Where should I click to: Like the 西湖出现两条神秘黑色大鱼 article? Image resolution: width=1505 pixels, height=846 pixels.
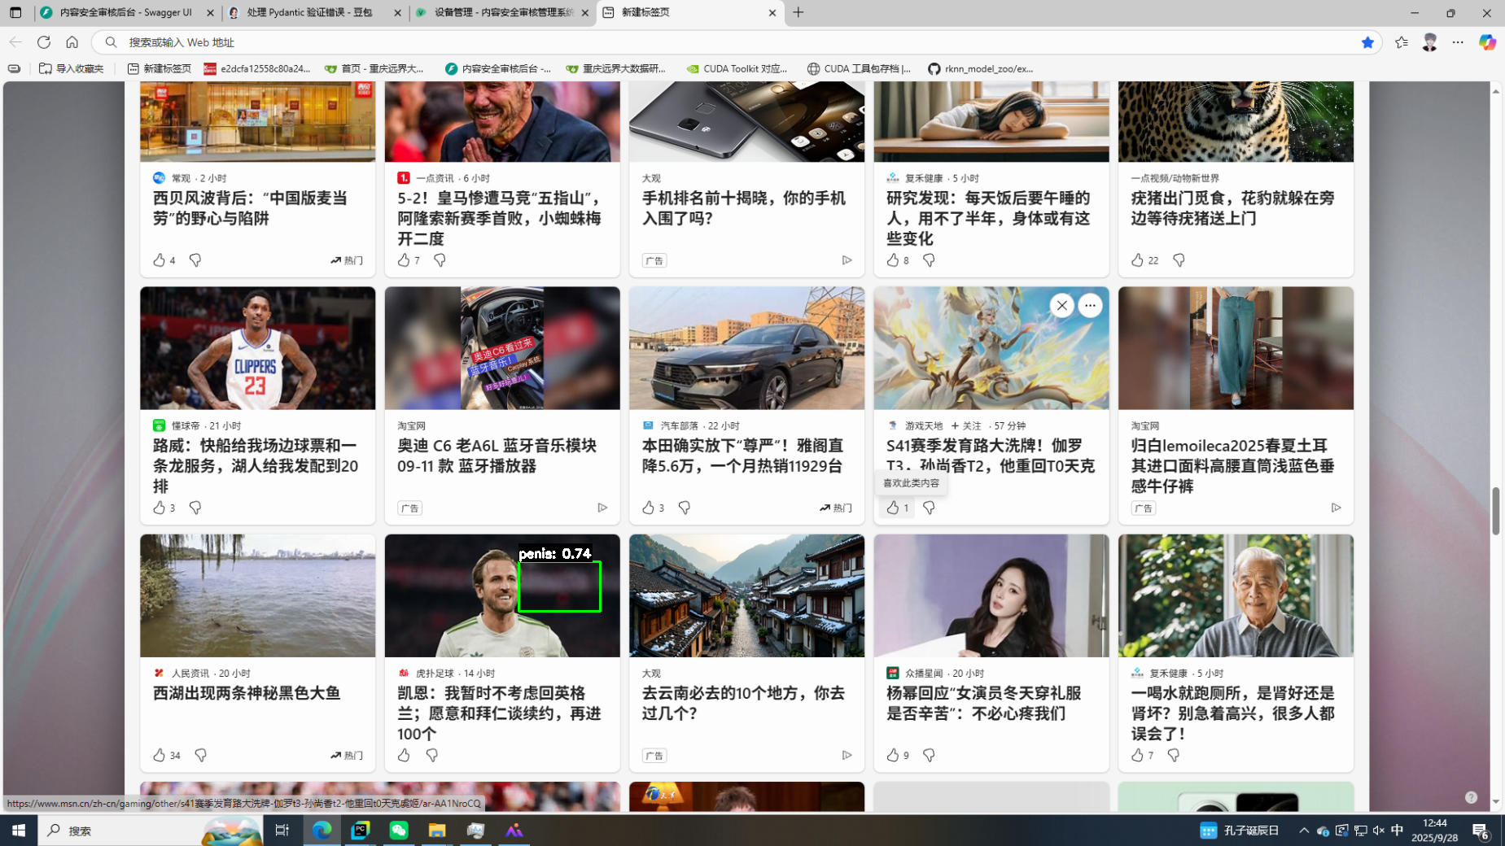coord(160,755)
